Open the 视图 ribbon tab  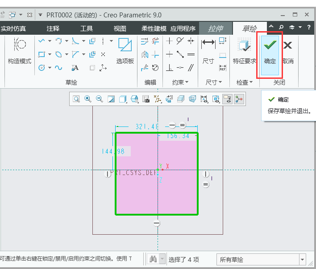(120, 29)
